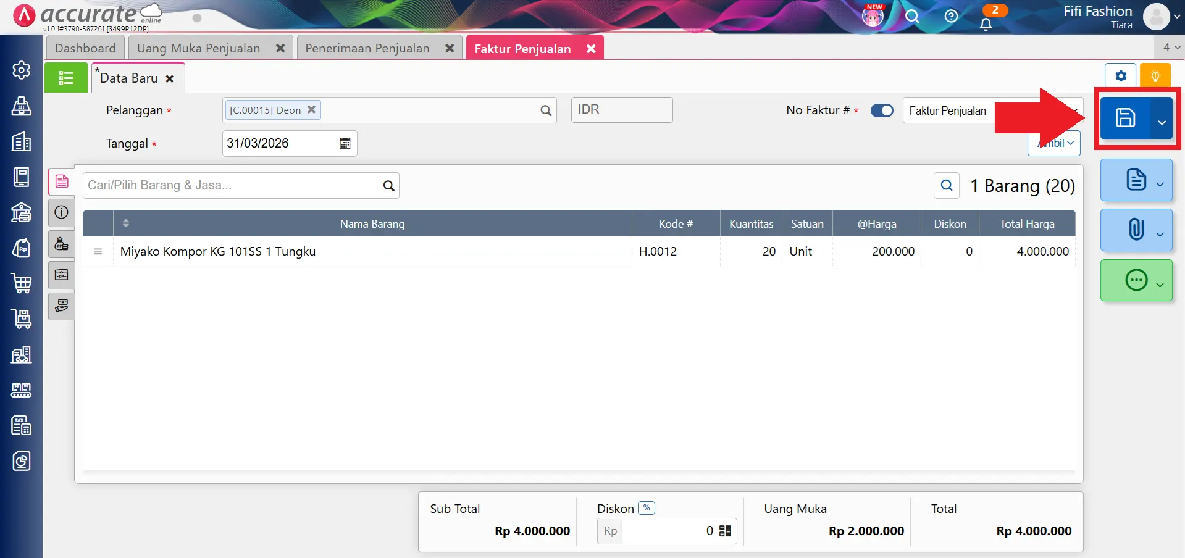Image resolution: width=1185 pixels, height=558 pixels.
Task: Open the green list view button
Action: [x=66, y=78]
